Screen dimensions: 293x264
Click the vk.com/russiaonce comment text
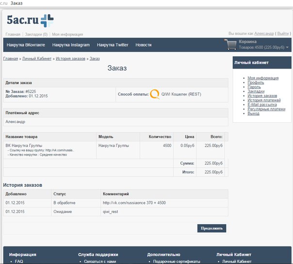coord(134,203)
